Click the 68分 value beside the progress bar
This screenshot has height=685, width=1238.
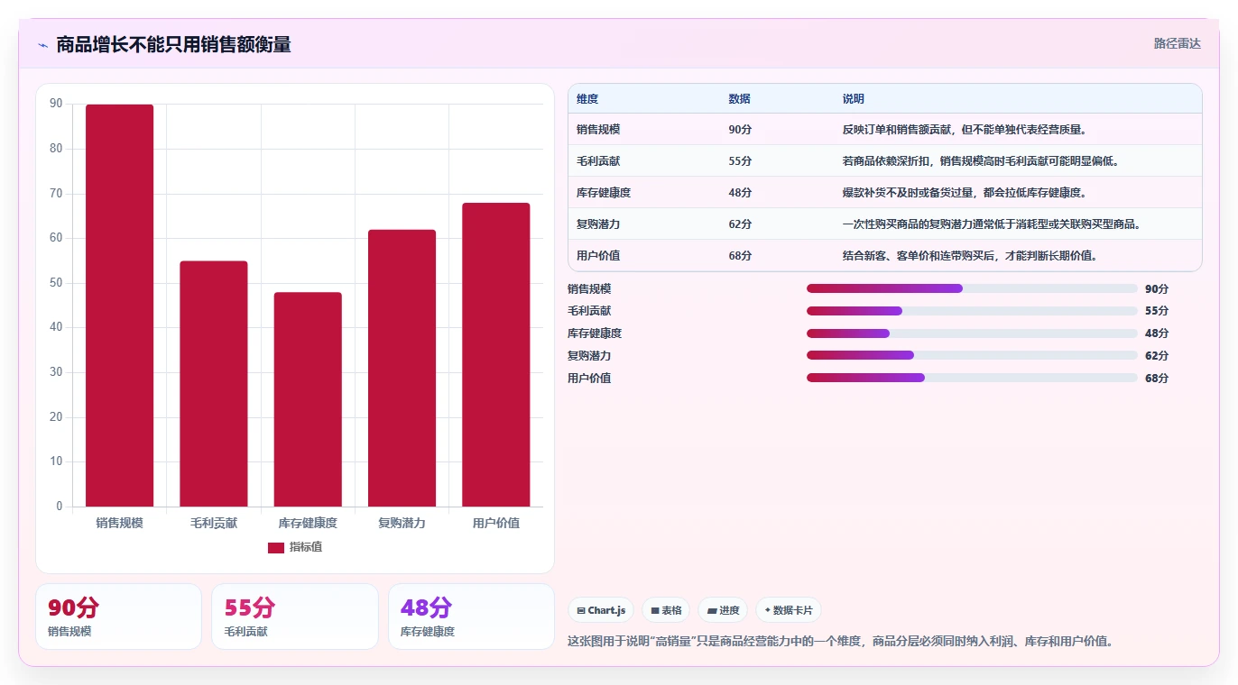click(x=1157, y=379)
